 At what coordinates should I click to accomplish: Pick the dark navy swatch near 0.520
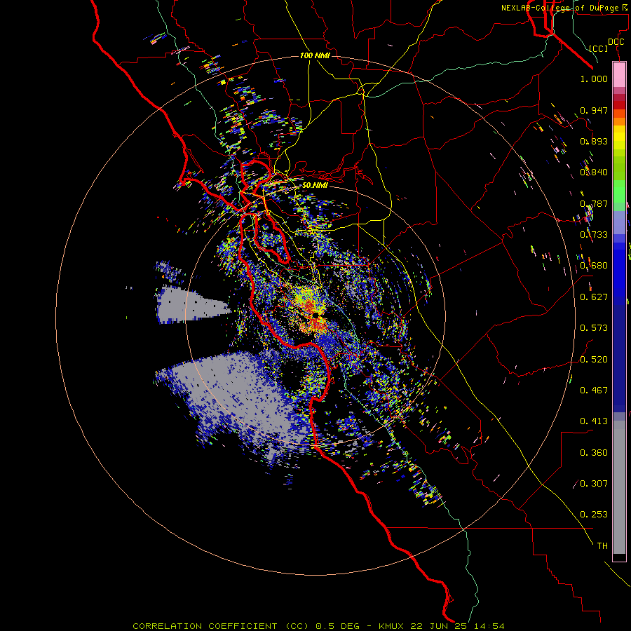(619, 356)
